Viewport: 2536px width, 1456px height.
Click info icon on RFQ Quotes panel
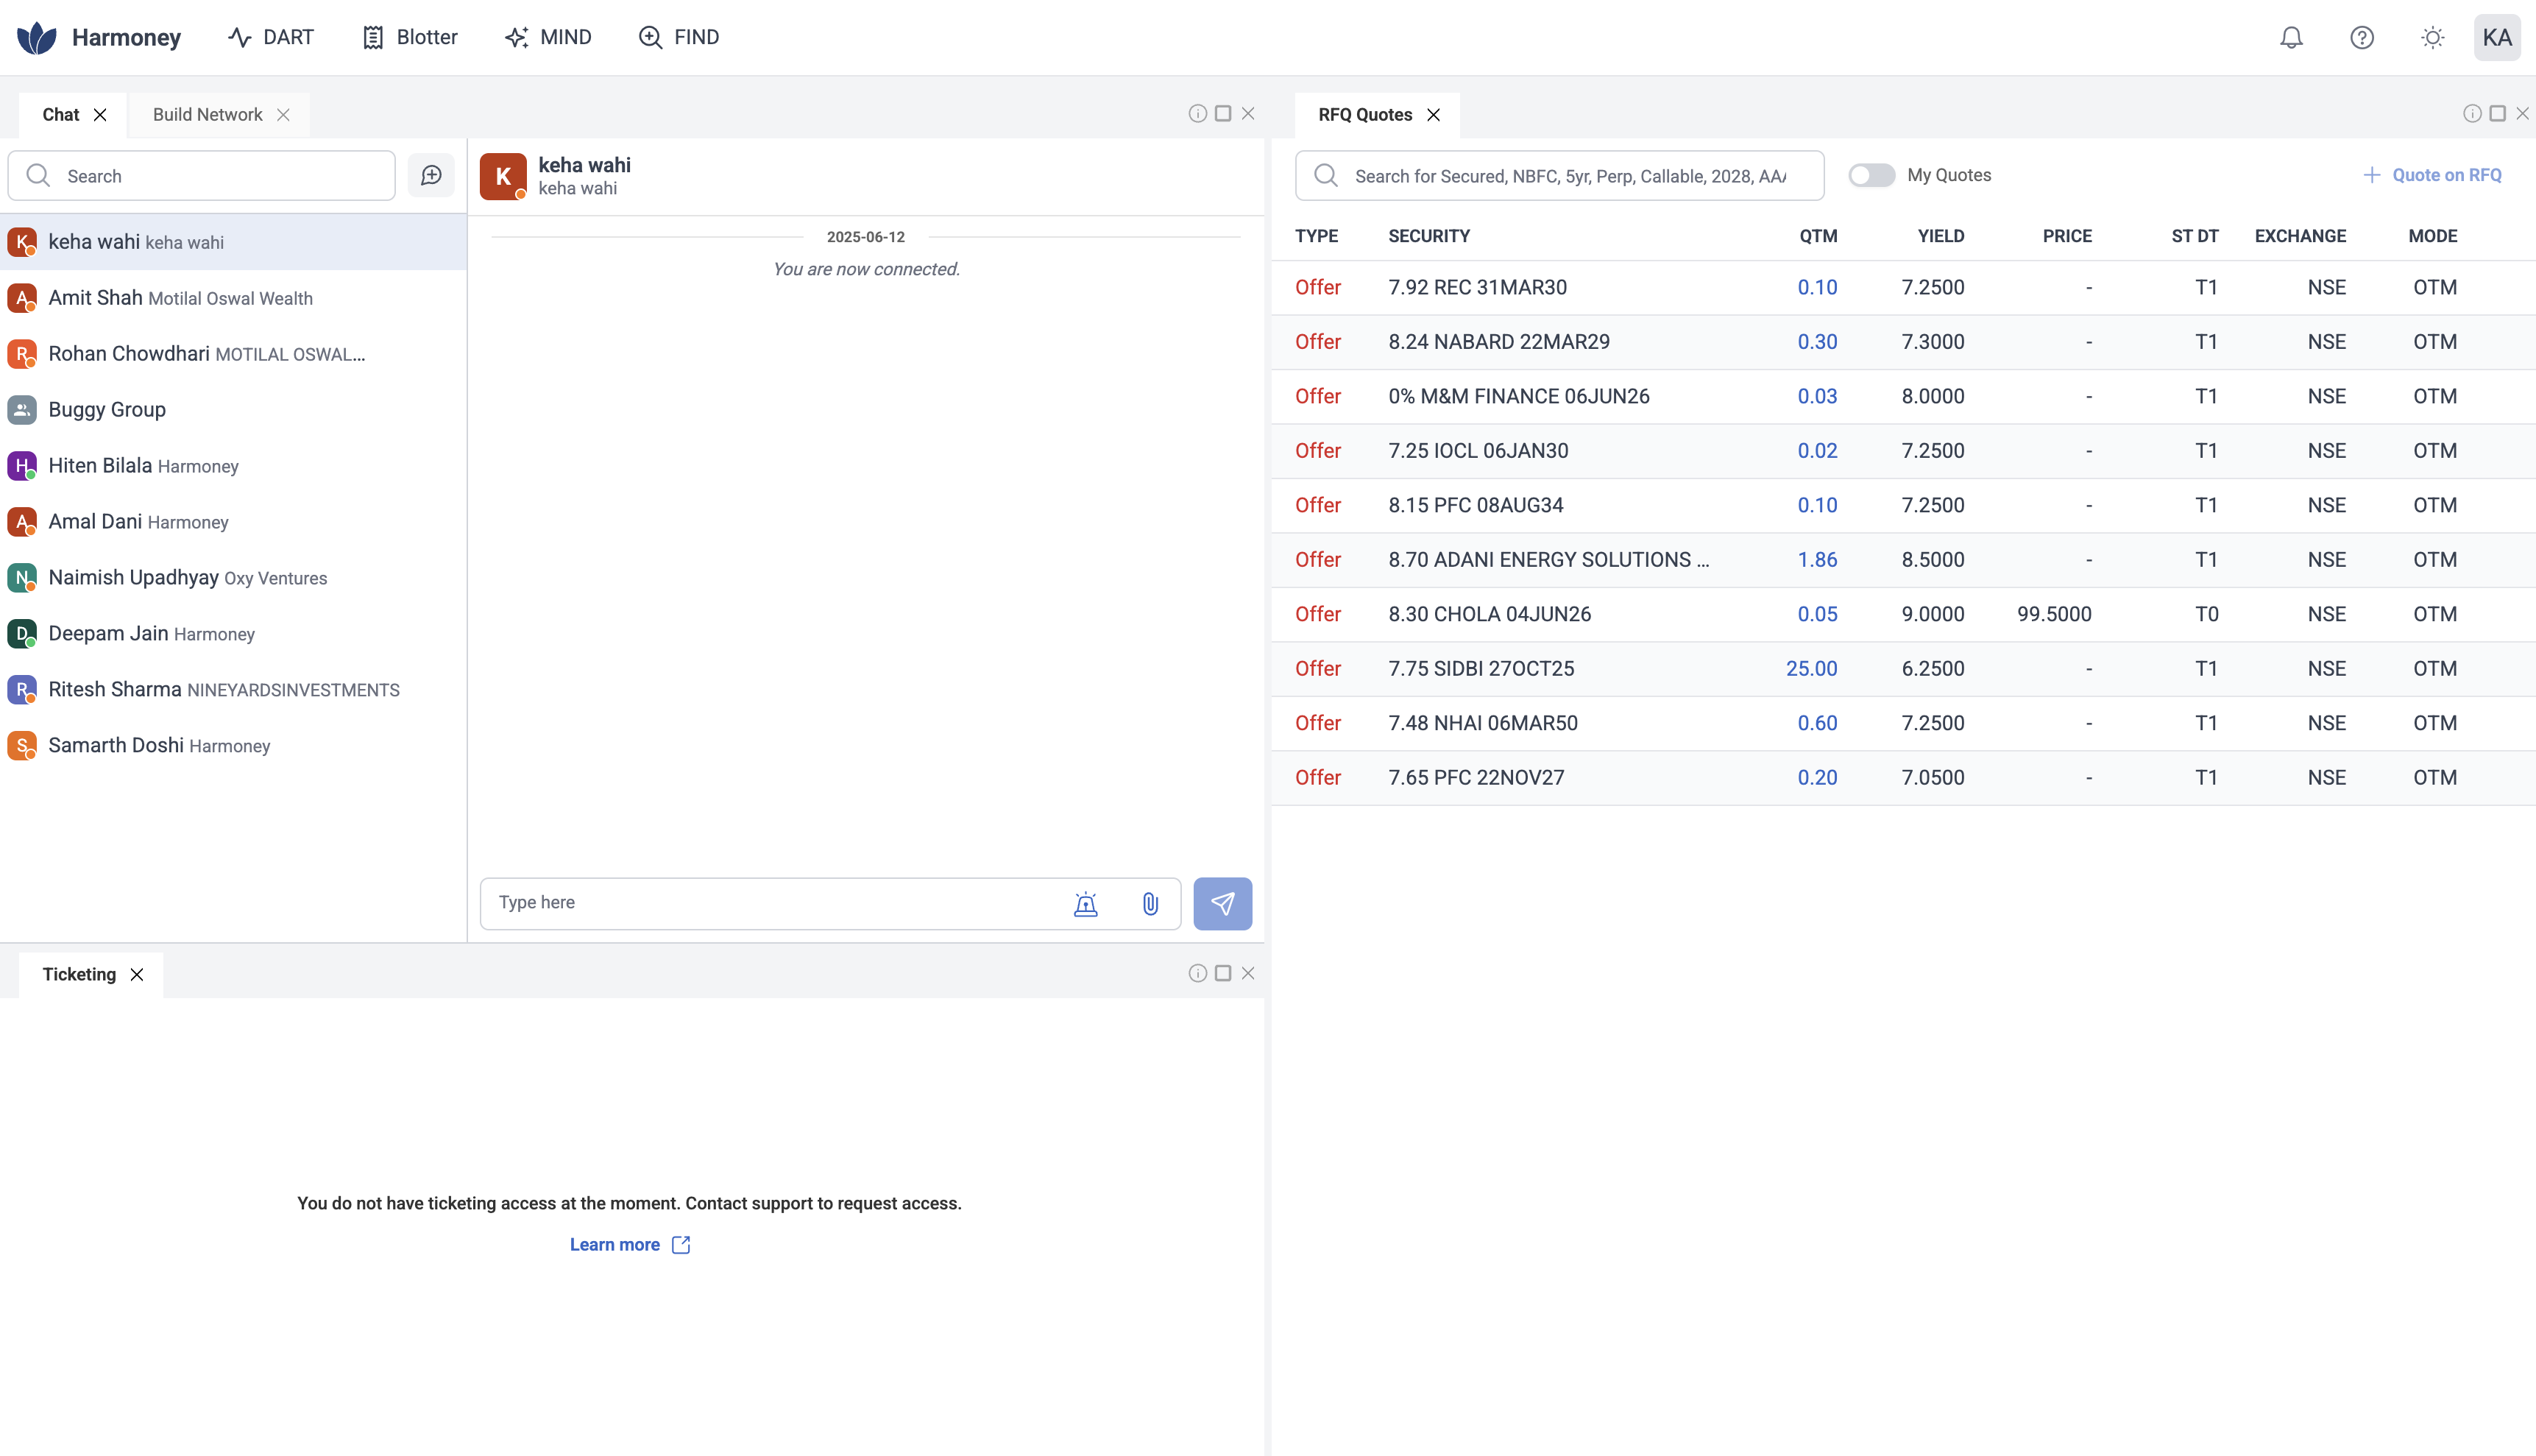click(2471, 114)
